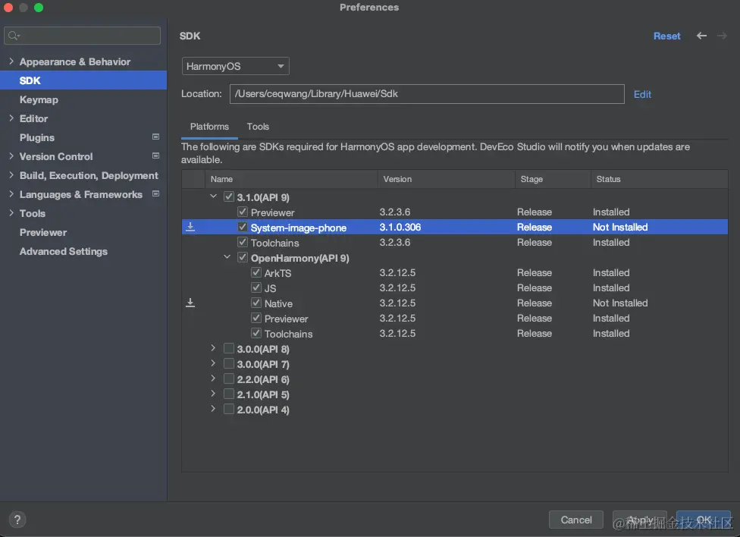The height and width of the screenshot is (537, 740).
Task: Click the Plugins settings indicator icon
Action: click(x=156, y=137)
